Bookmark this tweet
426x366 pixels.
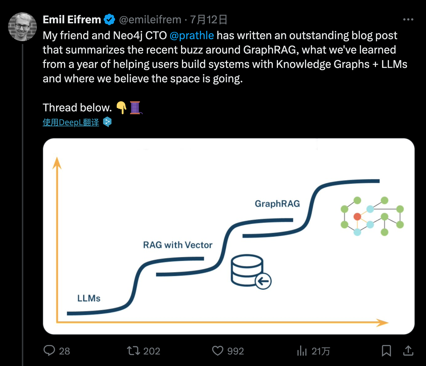[x=386, y=351]
